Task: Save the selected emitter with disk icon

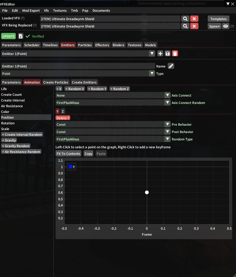Action: tap(168, 54)
